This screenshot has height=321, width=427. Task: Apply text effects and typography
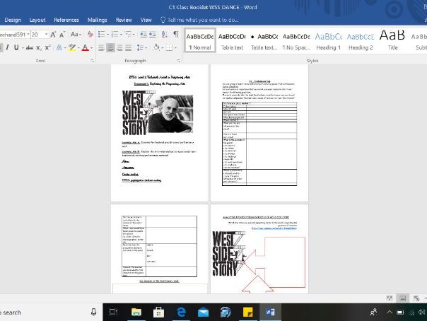tap(59, 47)
